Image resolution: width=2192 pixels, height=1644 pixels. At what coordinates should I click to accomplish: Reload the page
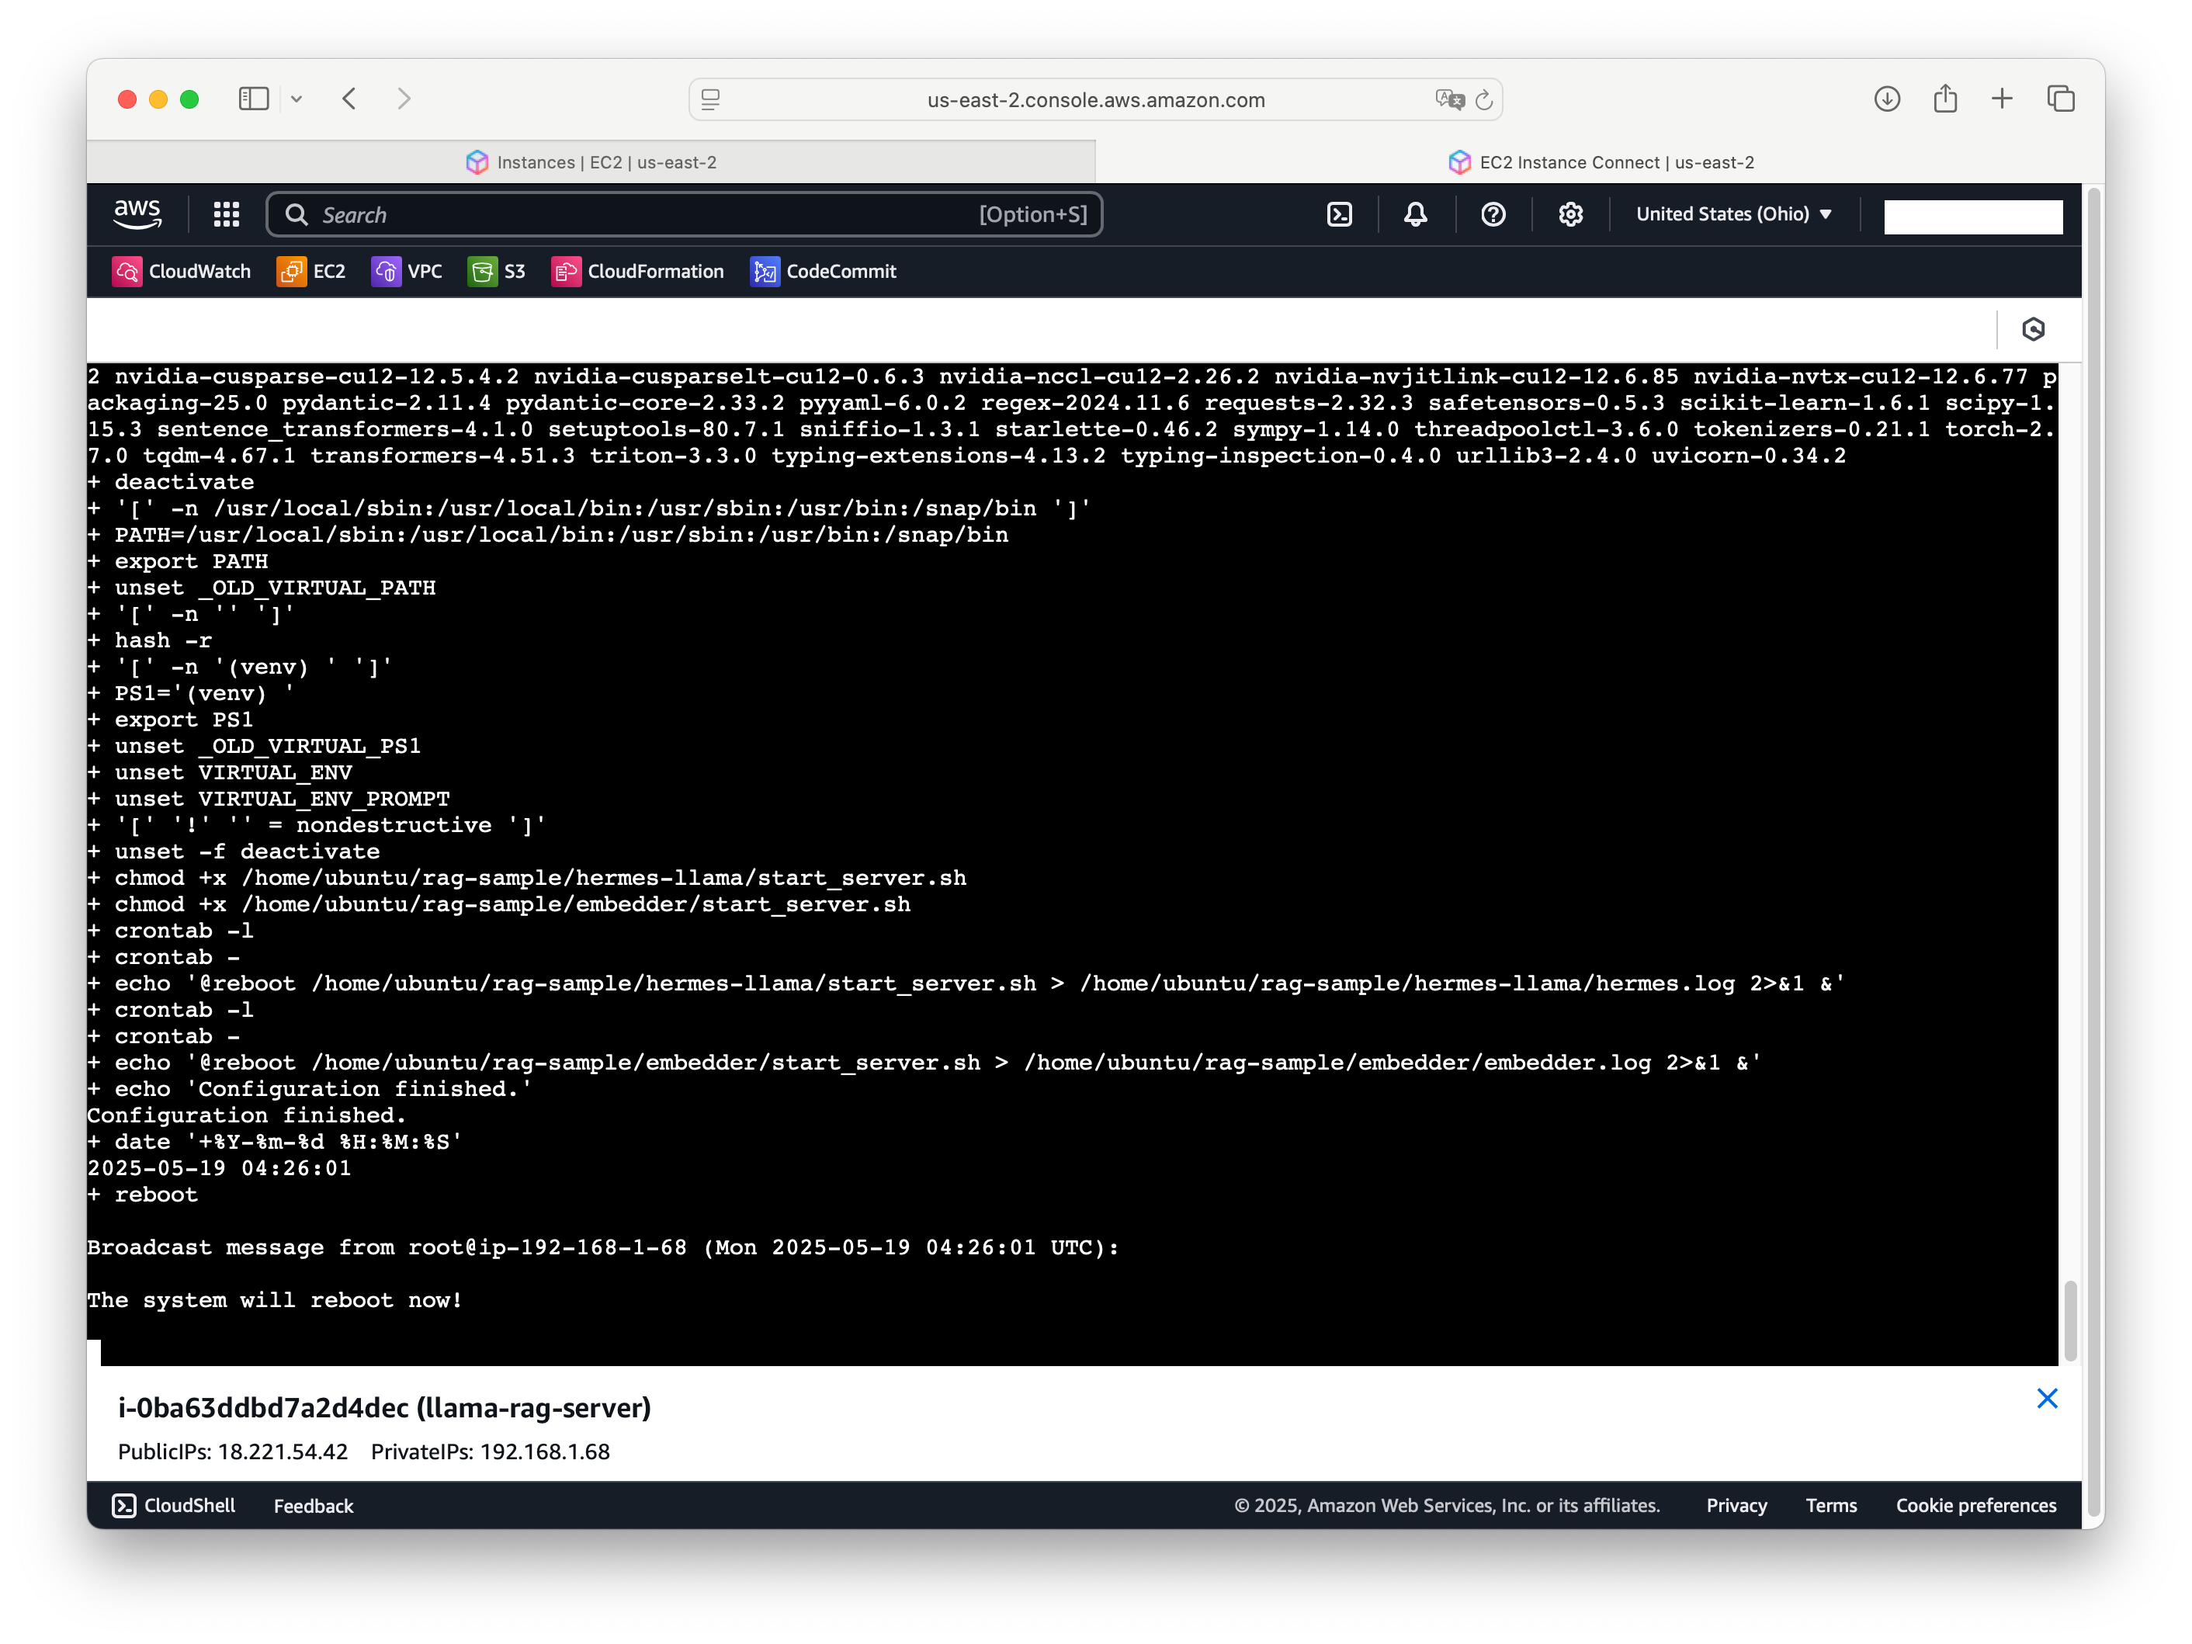tap(1483, 99)
